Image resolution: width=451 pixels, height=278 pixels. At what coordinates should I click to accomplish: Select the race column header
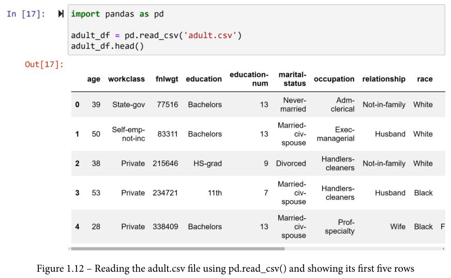[425, 79]
